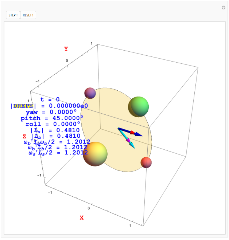
Task: Click the magenta arrow tip
Action: (x=128, y=140)
